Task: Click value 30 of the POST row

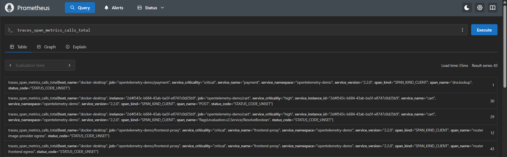Action: pyautogui.click(x=492, y=101)
